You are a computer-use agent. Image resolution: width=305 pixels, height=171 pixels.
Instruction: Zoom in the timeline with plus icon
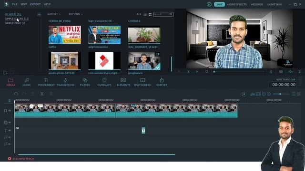(269, 94)
